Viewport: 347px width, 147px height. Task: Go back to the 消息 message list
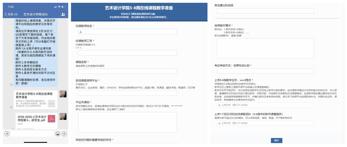tap(11, 14)
